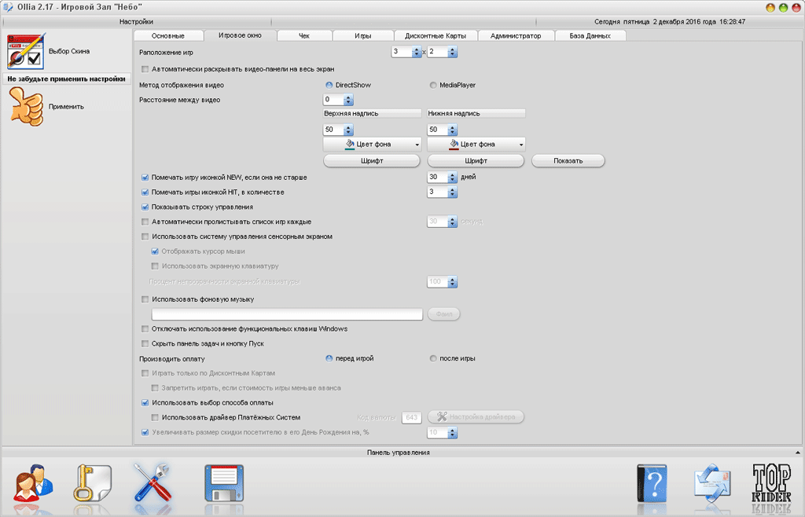Increase the game layout columns value
The image size is (805, 517).
coord(417,49)
